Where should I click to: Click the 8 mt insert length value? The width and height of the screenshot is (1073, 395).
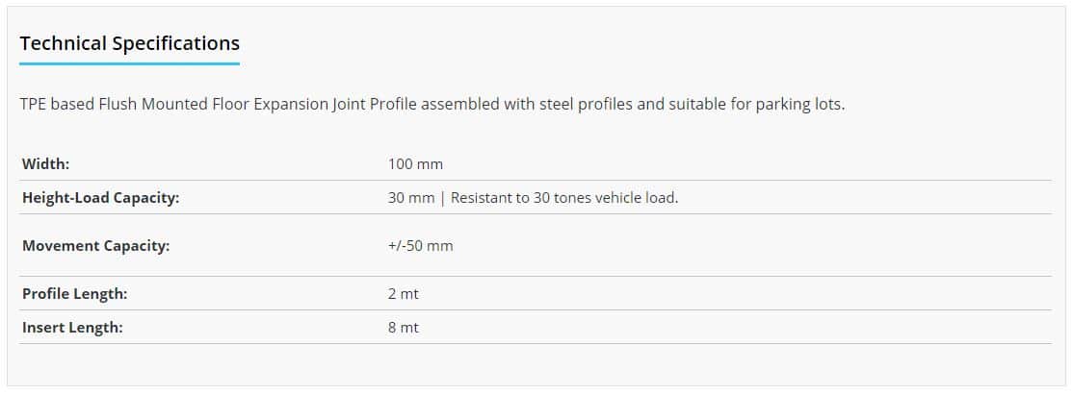tap(403, 328)
